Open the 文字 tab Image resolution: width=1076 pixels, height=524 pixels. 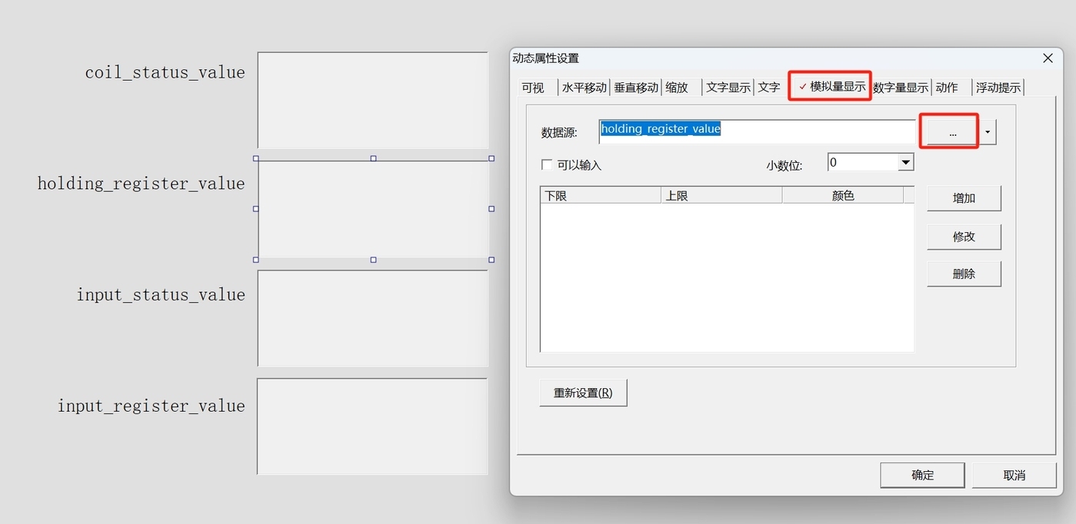tap(769, 88)
